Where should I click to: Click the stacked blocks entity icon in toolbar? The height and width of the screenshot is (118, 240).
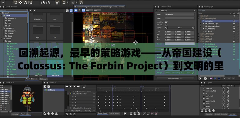(x=57, y=2)
